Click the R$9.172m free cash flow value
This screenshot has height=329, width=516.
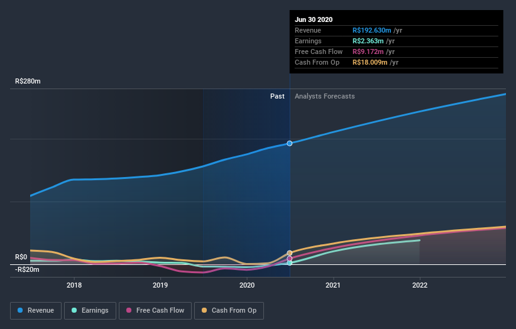point(368,51)
